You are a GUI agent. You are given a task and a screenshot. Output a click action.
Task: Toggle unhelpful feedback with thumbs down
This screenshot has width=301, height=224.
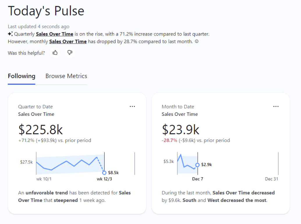pos(70,53)
